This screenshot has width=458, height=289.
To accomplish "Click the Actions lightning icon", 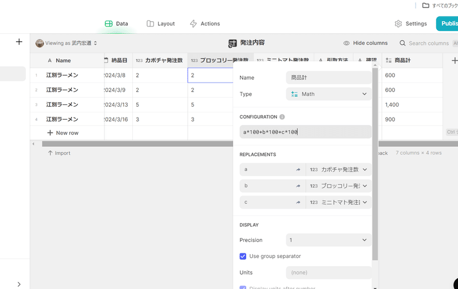I will point(193,24).
